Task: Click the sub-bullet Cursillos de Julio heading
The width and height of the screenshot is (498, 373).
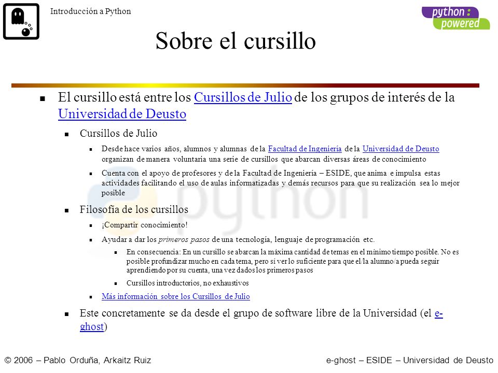Action: coord(118,133)
